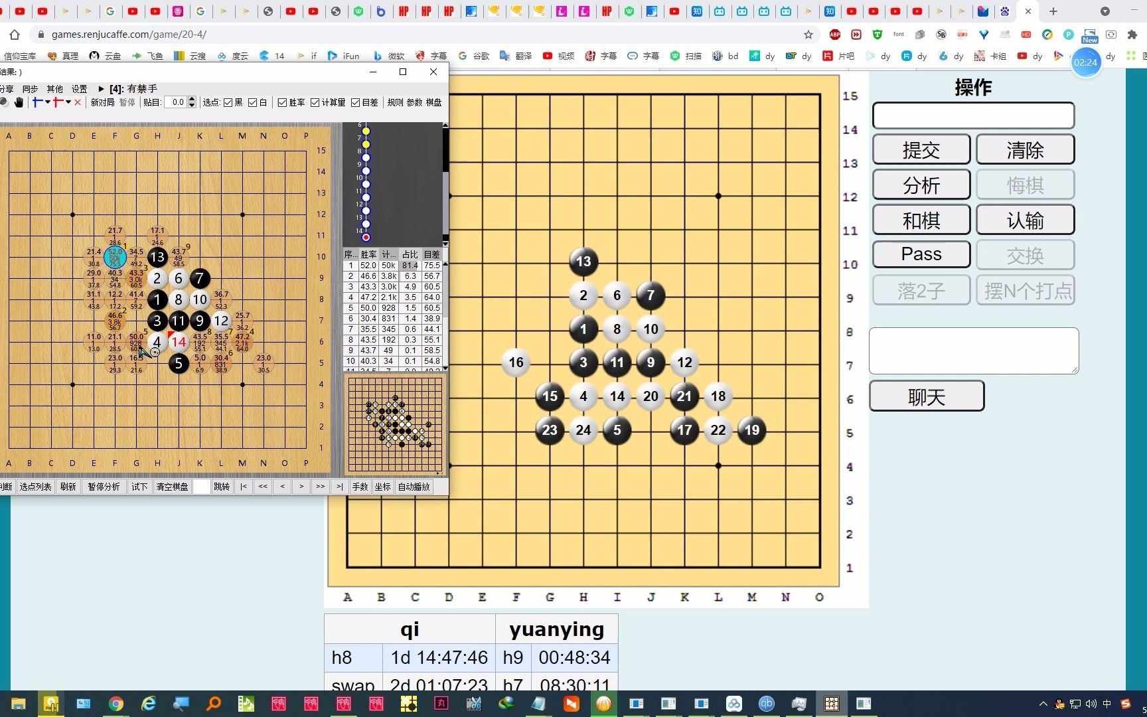Toggle 手数 move numbers display
This screenshot has width=1147, height=717.
(x=360, y=487)
